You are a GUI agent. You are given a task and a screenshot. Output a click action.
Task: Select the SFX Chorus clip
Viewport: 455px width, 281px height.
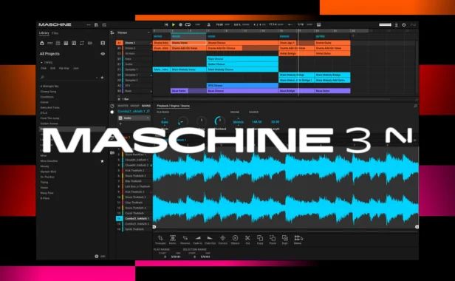click(x=242, y=86)
